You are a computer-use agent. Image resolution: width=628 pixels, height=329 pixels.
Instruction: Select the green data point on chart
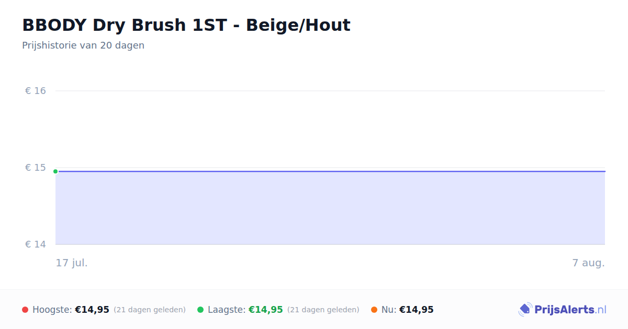tap(55, 171)
